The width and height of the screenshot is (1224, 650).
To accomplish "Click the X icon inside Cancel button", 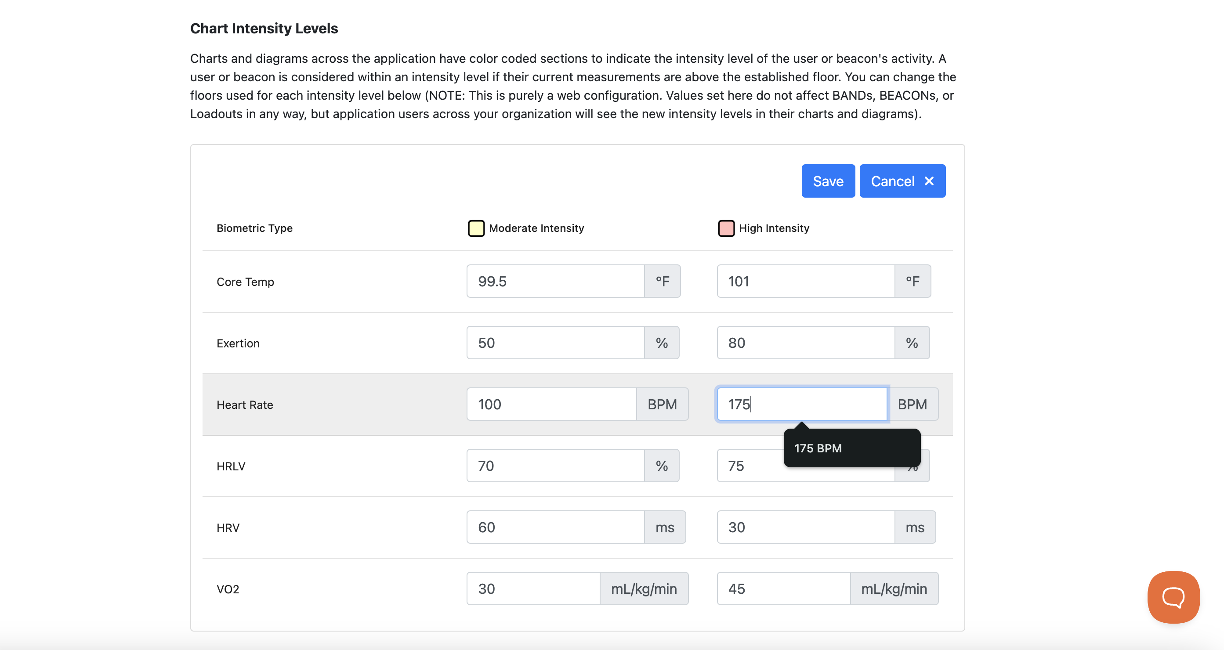I will tap(929, 181).
